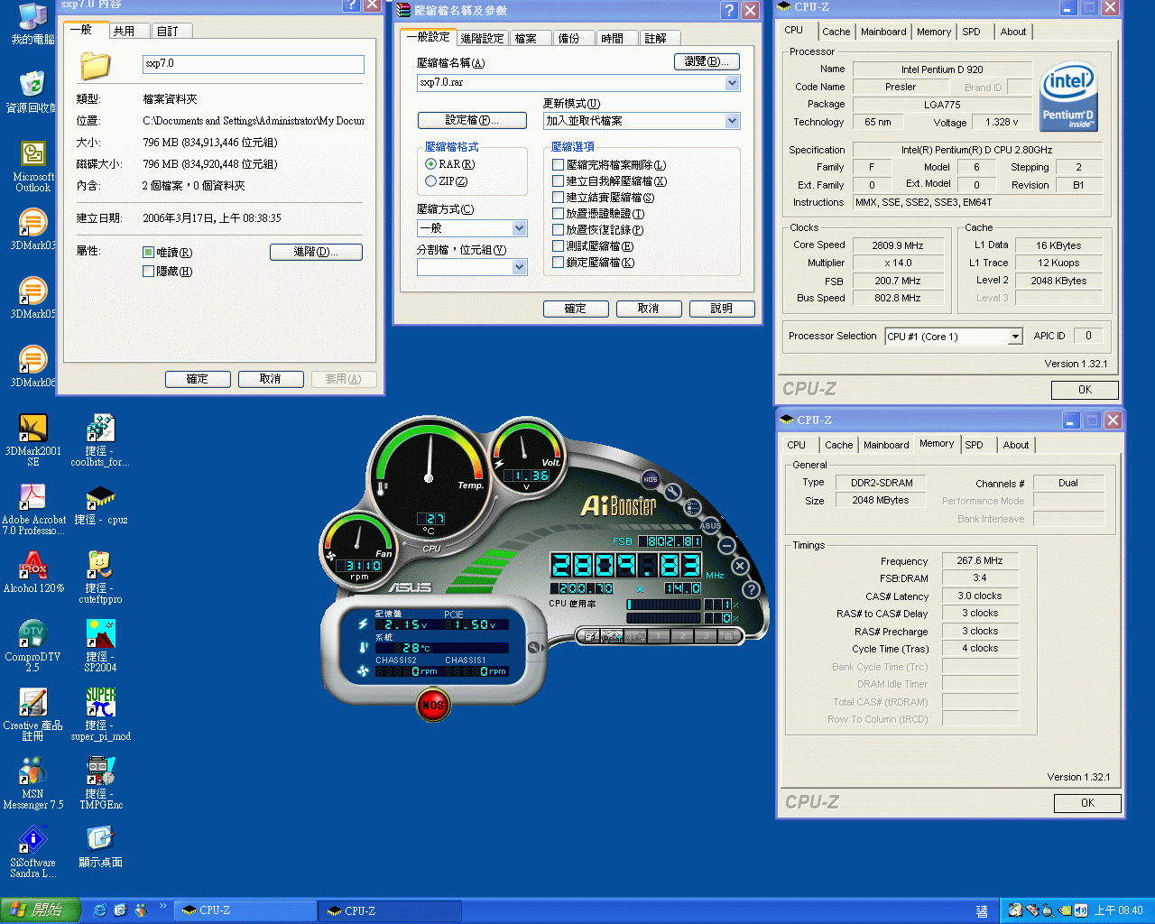Open Alcohol 120% desktop icon

tap(32, 572)
